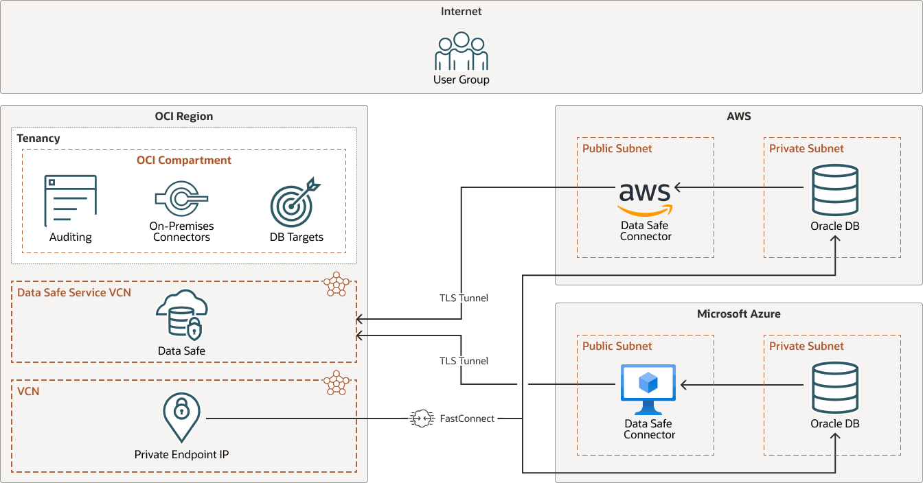Image resolution: width=923 pixels, height=483 pixels.
Task: Click the On-Premises Connectors caption
Action: click(x=181, y=231)
